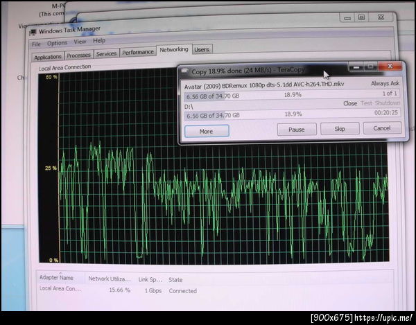Click the TeraCopy title bar icon
Viewport: 416px width, 325px height.
[184, 71]
